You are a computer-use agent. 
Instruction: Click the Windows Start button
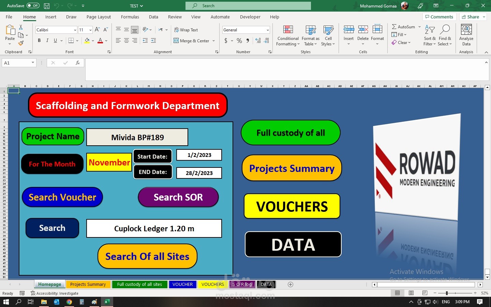pos(6,302)
